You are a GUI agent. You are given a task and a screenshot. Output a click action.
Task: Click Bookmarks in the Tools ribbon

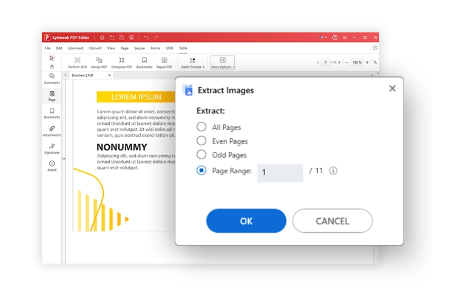click(x=144, y=62)
